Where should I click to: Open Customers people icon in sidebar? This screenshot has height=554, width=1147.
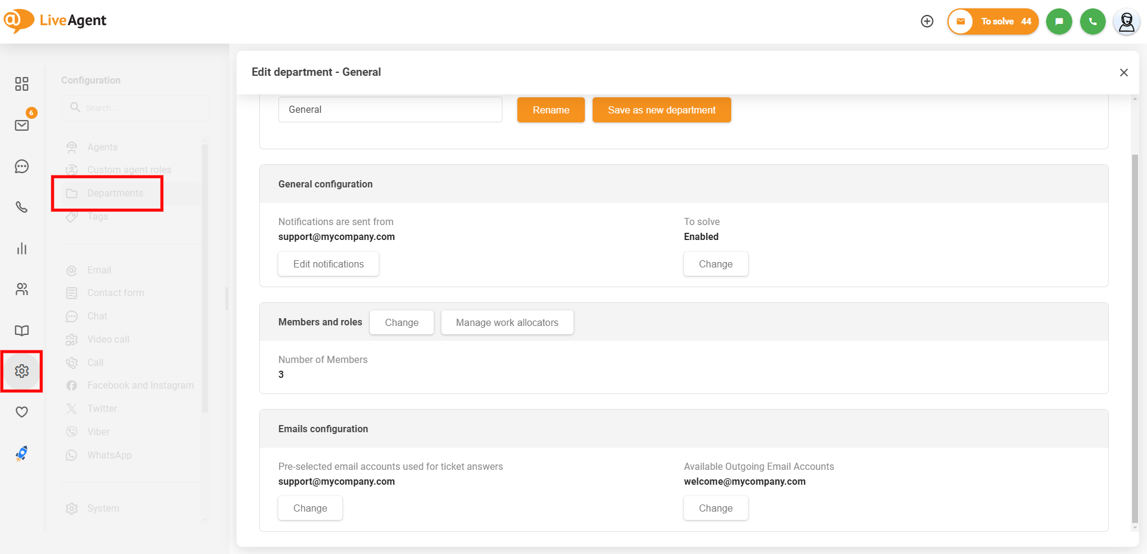(22, 290)
